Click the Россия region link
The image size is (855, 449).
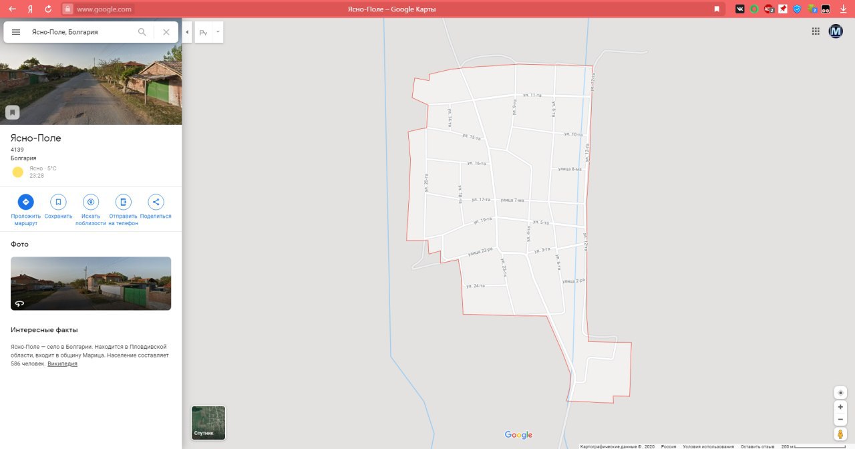coord(669,446)
